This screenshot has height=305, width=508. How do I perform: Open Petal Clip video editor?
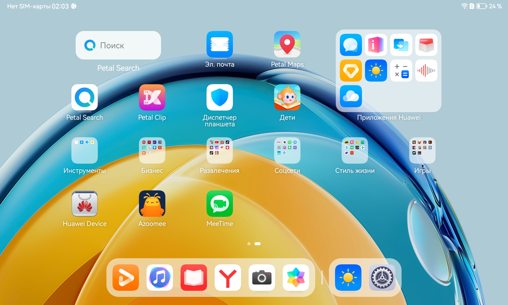pyautogui.click(x=152, y=98)
